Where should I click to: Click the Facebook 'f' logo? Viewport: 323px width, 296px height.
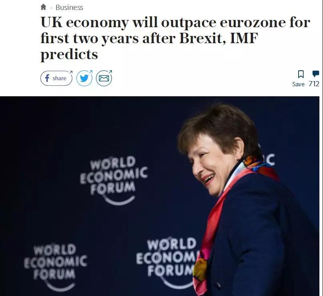pos(47,78)
